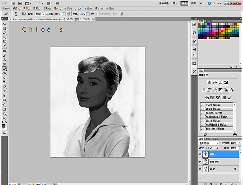Hide the bottom background layer
The height and width of the screenshot is (185, 243).
coord(200,169)
